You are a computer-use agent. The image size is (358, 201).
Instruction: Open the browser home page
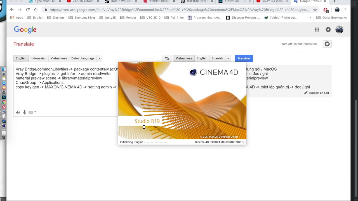tap(36, 10)
